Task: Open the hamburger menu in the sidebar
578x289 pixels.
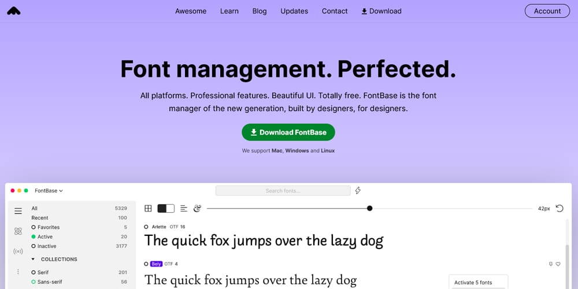Action: [18, 212]
